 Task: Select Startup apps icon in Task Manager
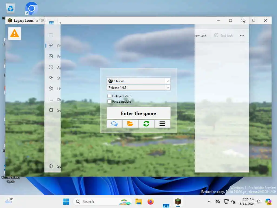click(x=51, y=78)
